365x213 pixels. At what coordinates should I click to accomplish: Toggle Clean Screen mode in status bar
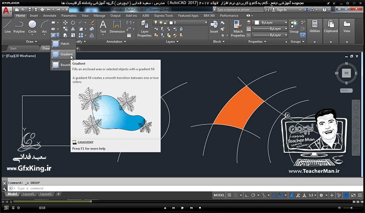(x=353, y=195)
